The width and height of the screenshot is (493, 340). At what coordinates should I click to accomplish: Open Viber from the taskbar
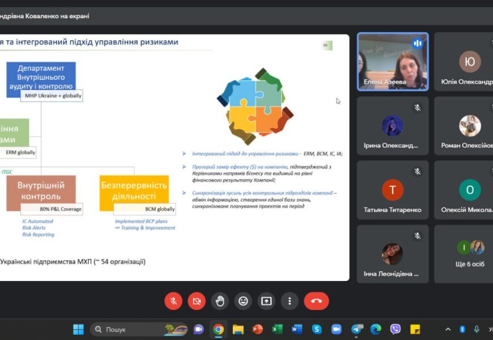pos(396,329)
